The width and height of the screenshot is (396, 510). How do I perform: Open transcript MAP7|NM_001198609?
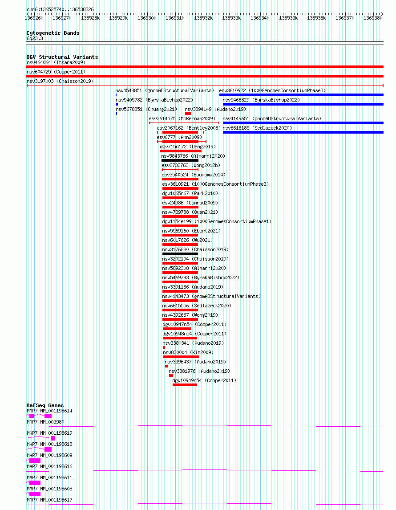(x=49, y=455)
